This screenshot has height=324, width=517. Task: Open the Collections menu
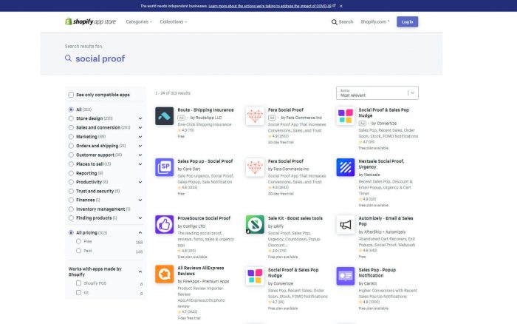click(174, 21)
